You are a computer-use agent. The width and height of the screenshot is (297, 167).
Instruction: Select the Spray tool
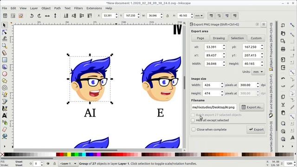coord(5,122)
